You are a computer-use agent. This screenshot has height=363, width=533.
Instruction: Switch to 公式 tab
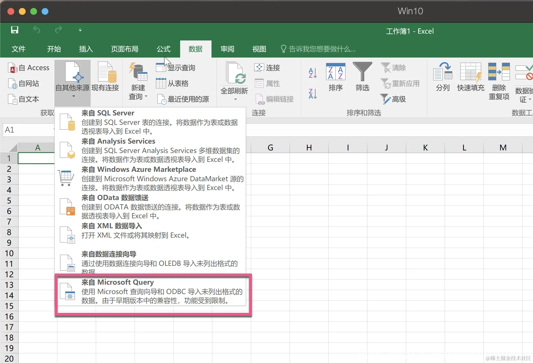(164, 49)
